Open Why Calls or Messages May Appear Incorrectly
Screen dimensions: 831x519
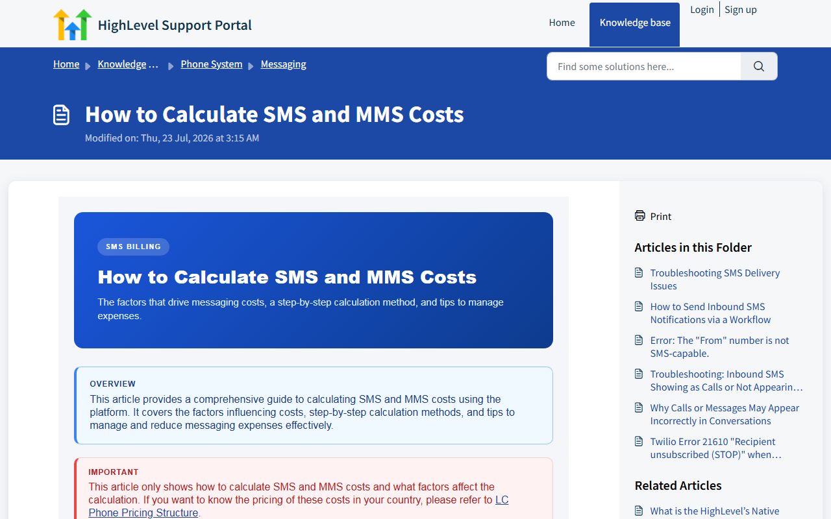(725, 415)
